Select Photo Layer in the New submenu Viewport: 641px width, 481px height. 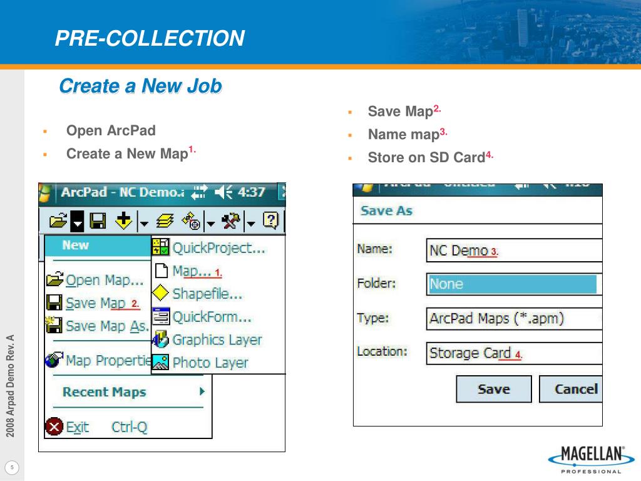210,363
